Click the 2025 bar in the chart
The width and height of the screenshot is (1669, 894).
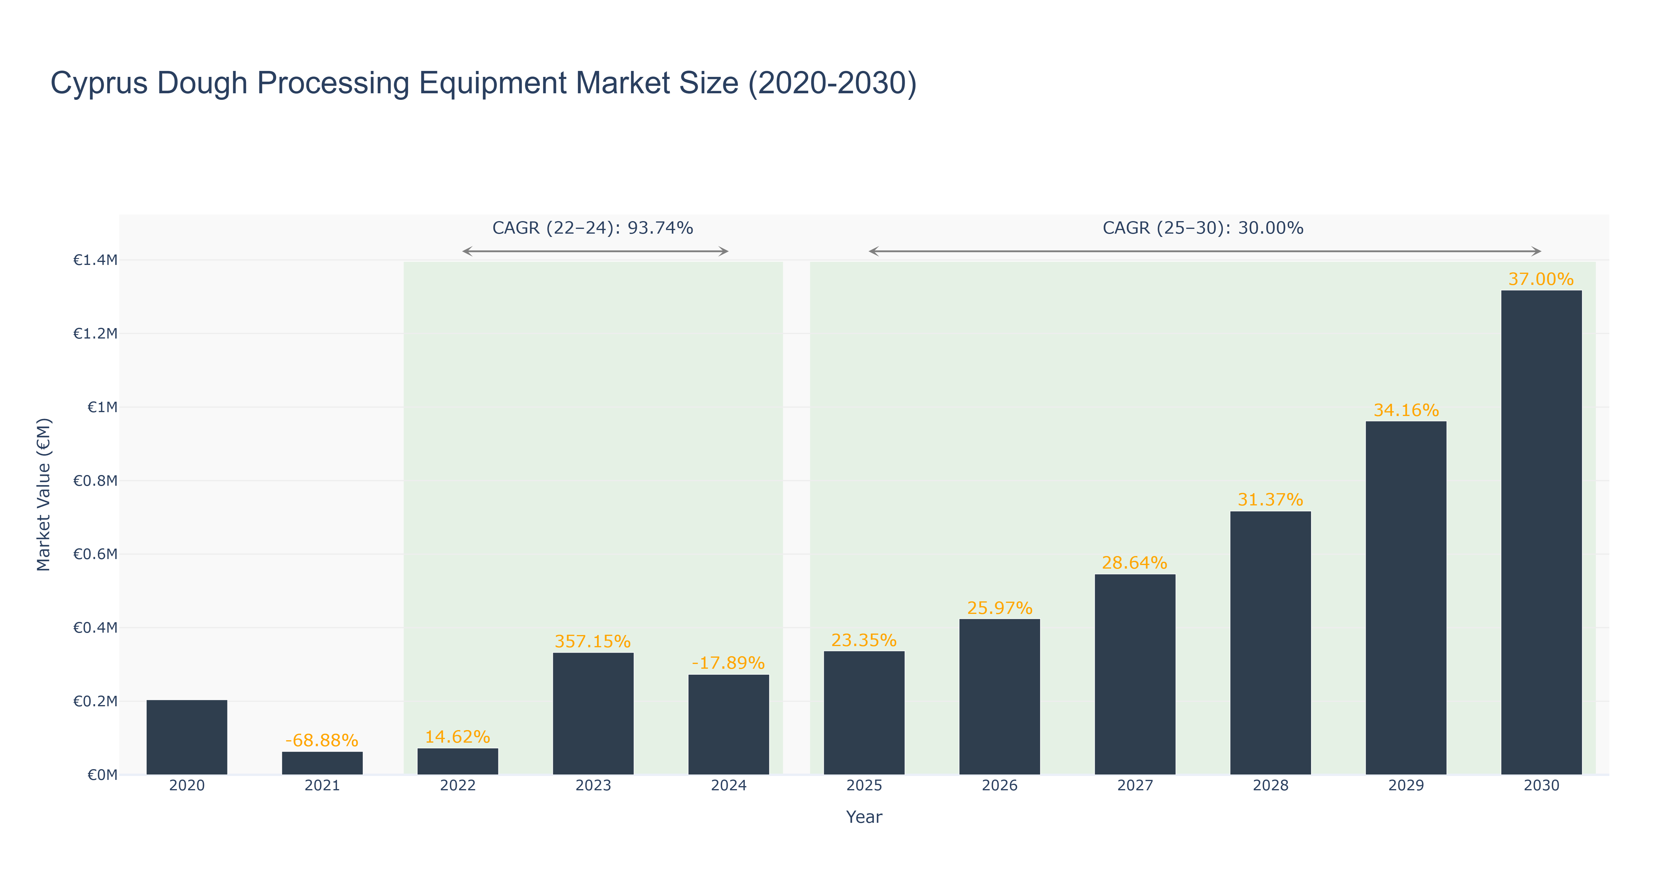click(x=864, y=713)
